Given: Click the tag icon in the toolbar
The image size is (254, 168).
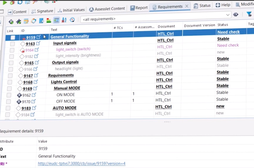Looking at the screenshot, I should click(x=34, y=21).
